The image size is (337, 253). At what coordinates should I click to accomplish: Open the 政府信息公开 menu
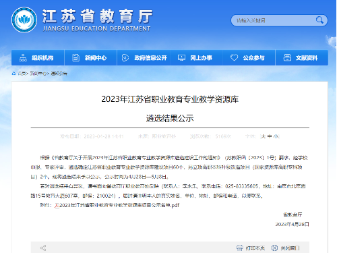pyautogui.click(x=144, y=58)
